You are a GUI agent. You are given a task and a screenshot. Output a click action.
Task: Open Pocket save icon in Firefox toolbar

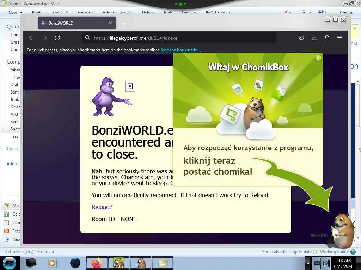point(301,38)
